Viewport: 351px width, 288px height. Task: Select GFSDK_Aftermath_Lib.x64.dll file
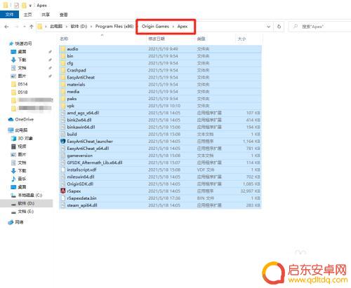coord(160,163)
